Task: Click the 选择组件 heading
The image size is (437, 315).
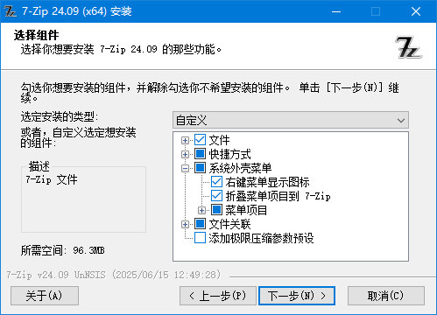Action: (x=36, y=35)
